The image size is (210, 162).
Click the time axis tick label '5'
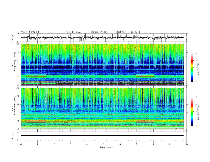coord(104,144)
